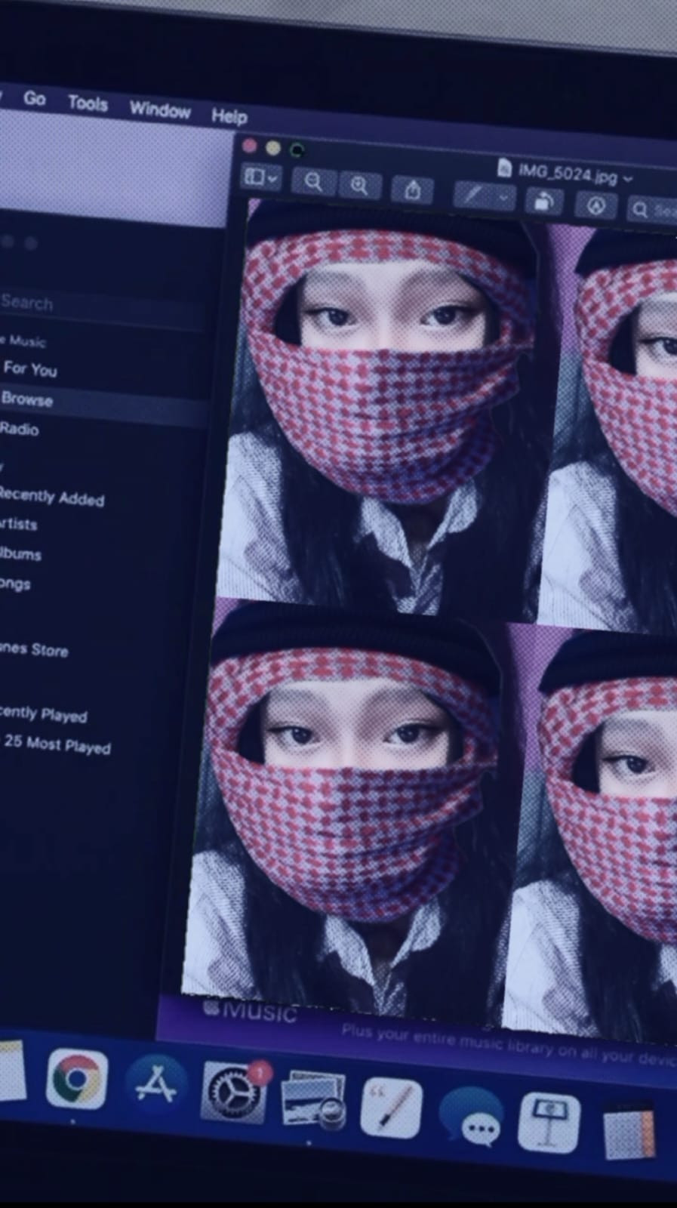Open Keynote from the Dock
This screenshot has width=677, height=1208.
549,1122
